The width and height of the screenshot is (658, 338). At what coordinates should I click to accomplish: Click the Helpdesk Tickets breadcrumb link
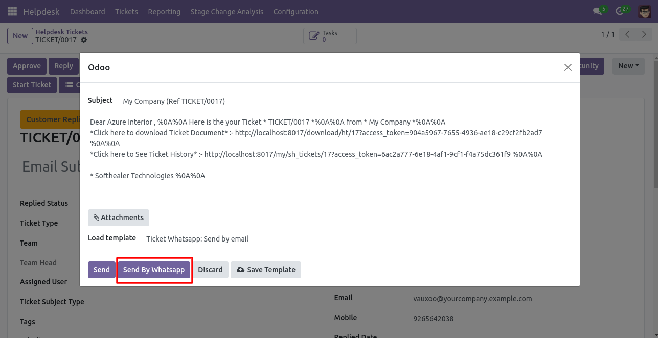click(61, 32)
